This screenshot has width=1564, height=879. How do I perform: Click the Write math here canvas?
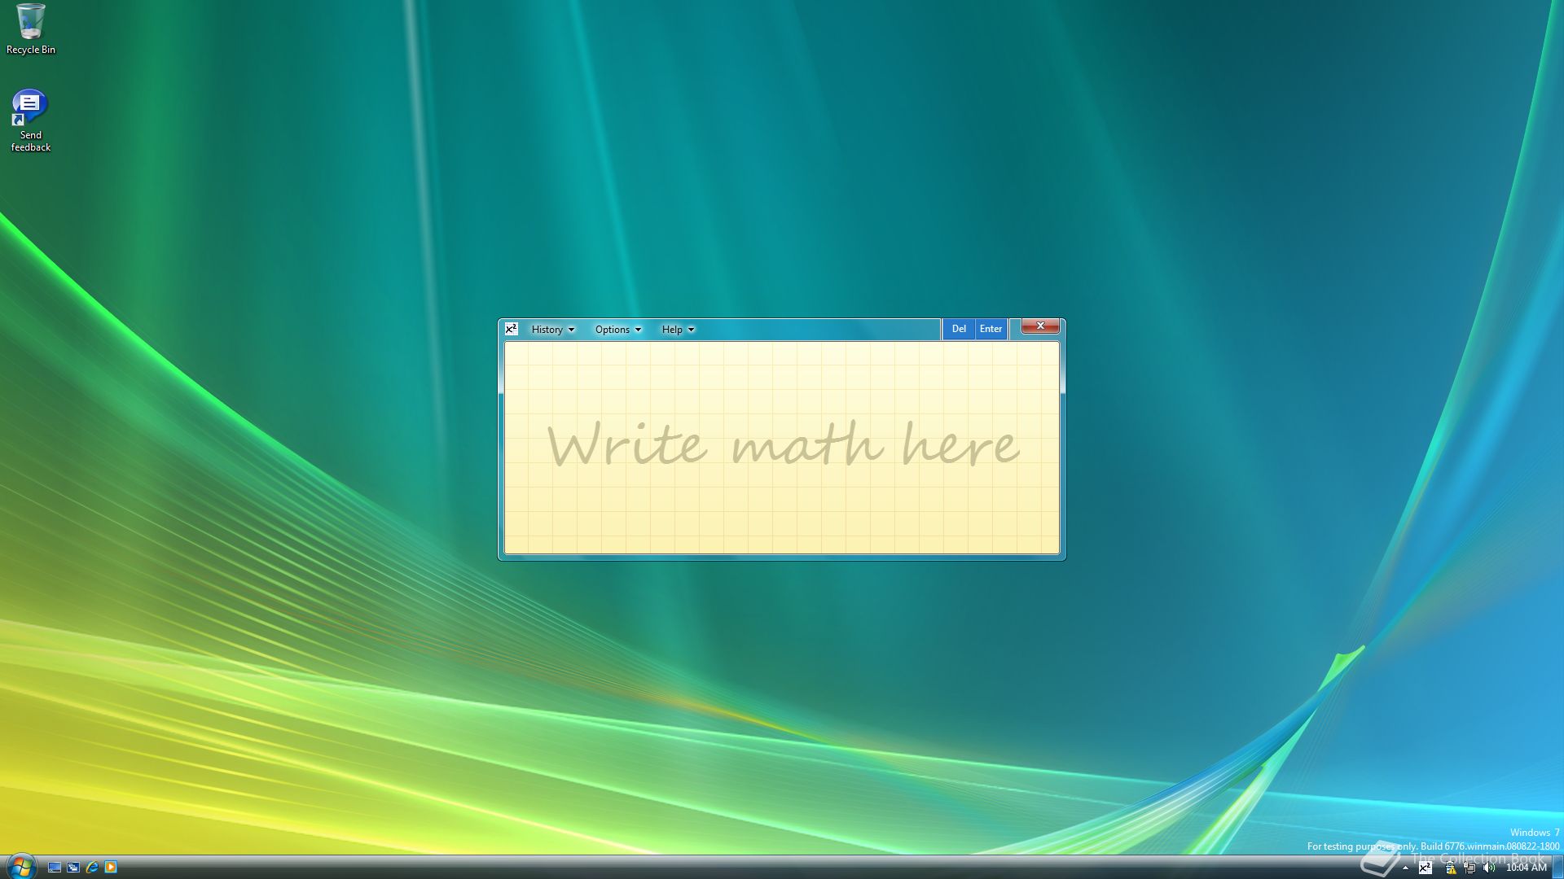(782, 448)
